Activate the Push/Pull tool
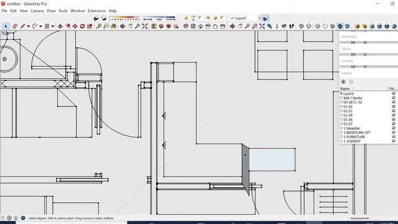 [60, 26]
